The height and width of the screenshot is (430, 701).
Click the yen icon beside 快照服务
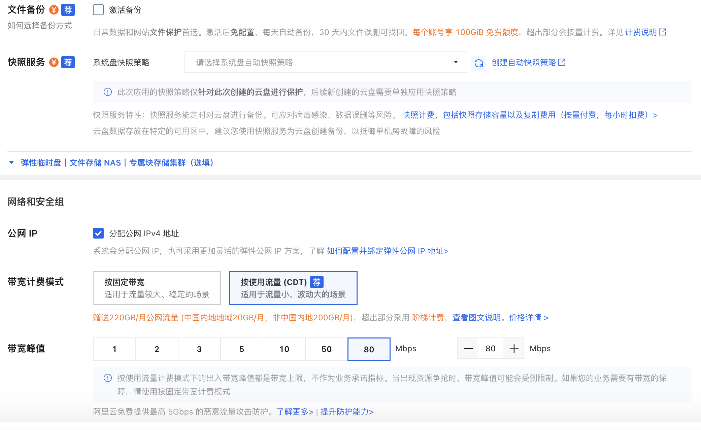[54, 62]
